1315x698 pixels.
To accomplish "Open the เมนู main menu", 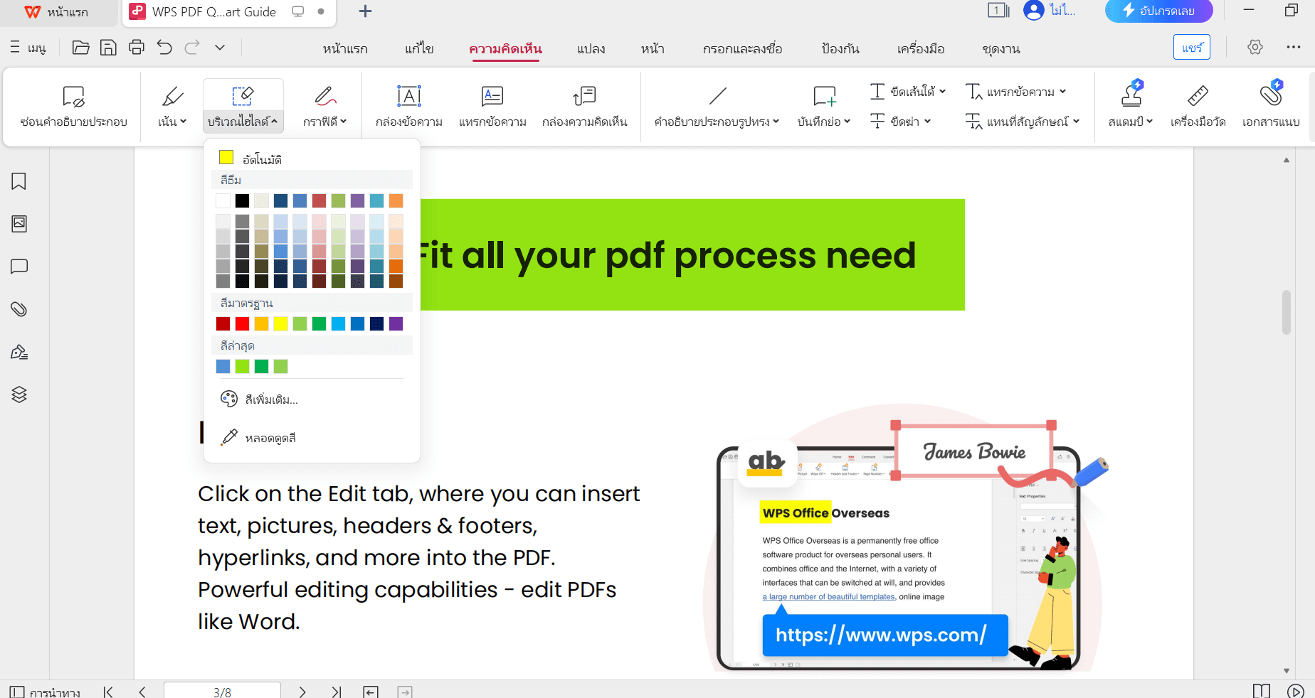I will tap(28, 48).
